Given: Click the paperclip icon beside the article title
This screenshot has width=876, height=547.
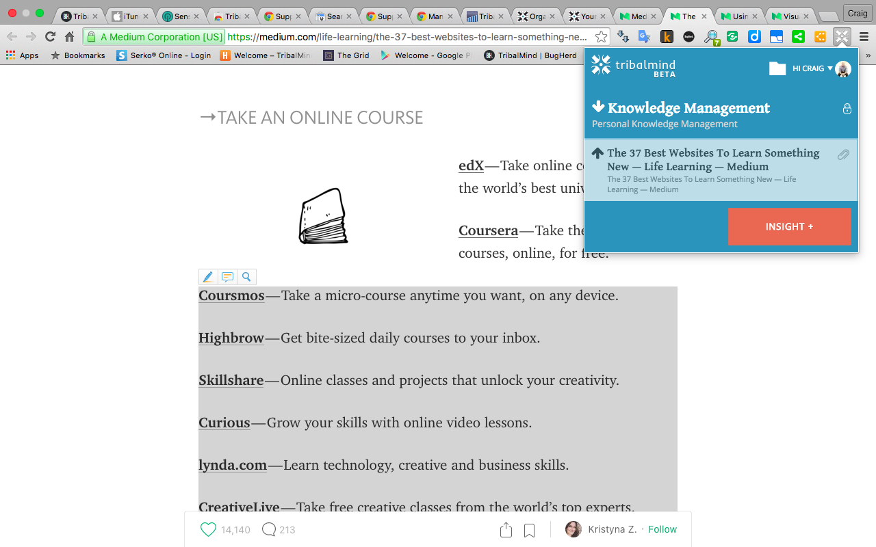Looking at the screenshot, I should click(x=844, y=155).
